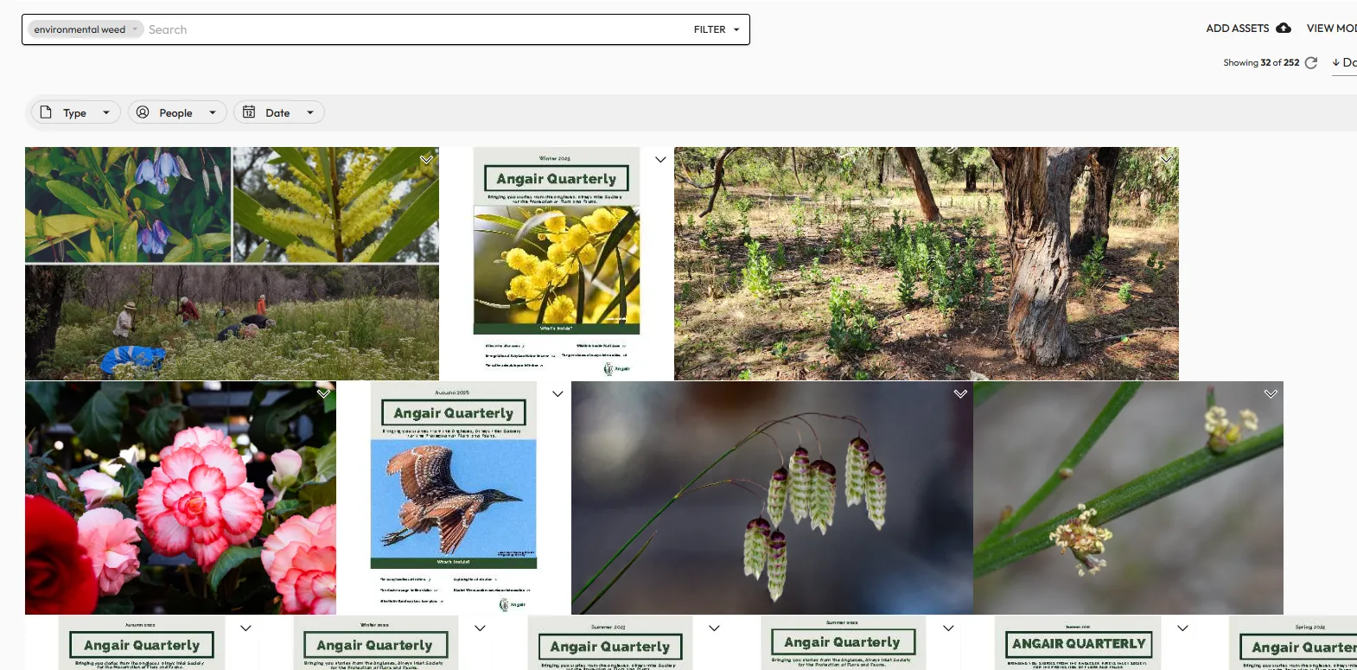Click the person icon on People filter

click(143, 112)
